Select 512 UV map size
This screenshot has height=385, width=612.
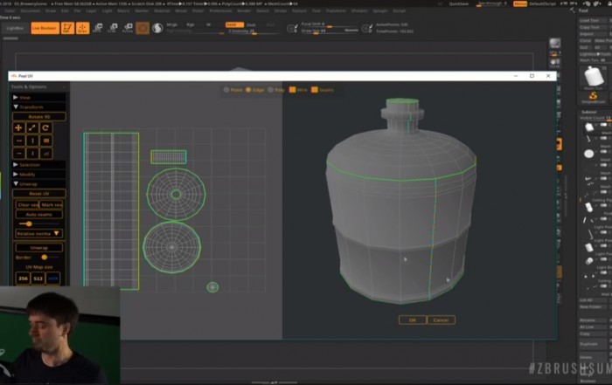pos(38,278)
